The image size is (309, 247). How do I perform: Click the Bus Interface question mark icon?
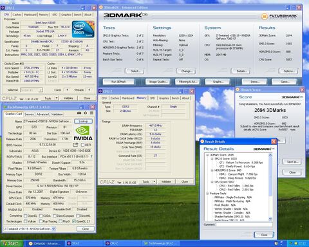click(91, 156)
